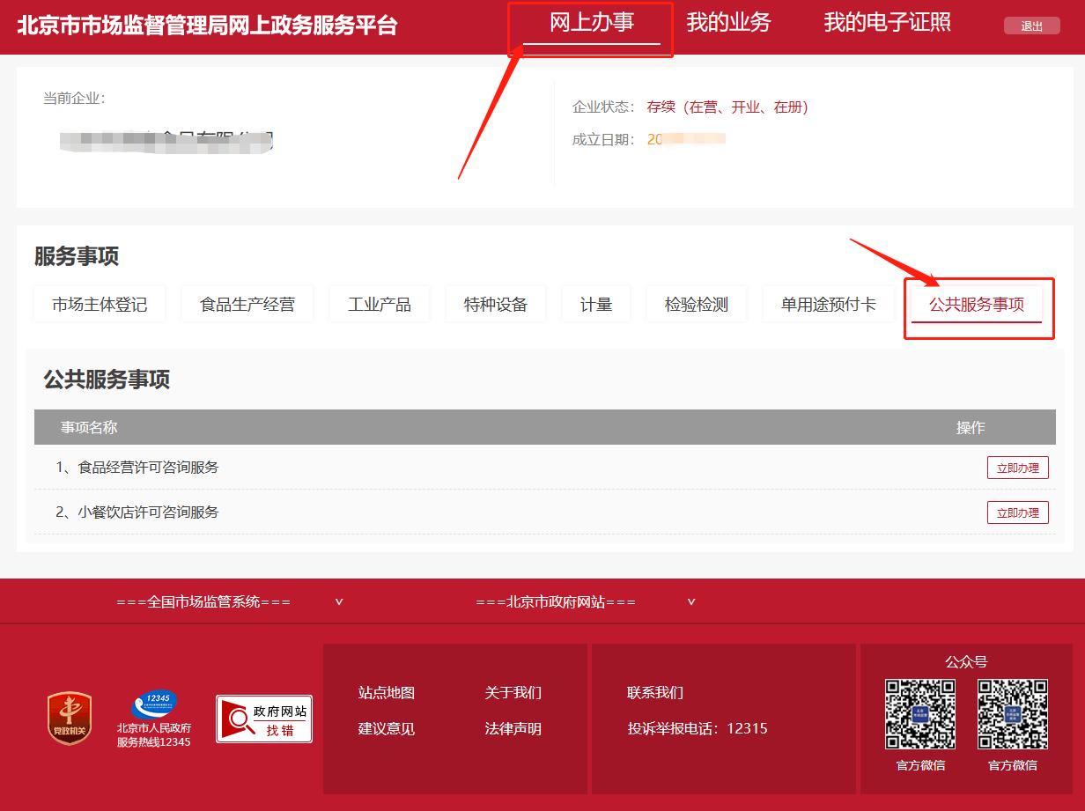Click the 12345 government hotline logo

click(x=154, y=706)
